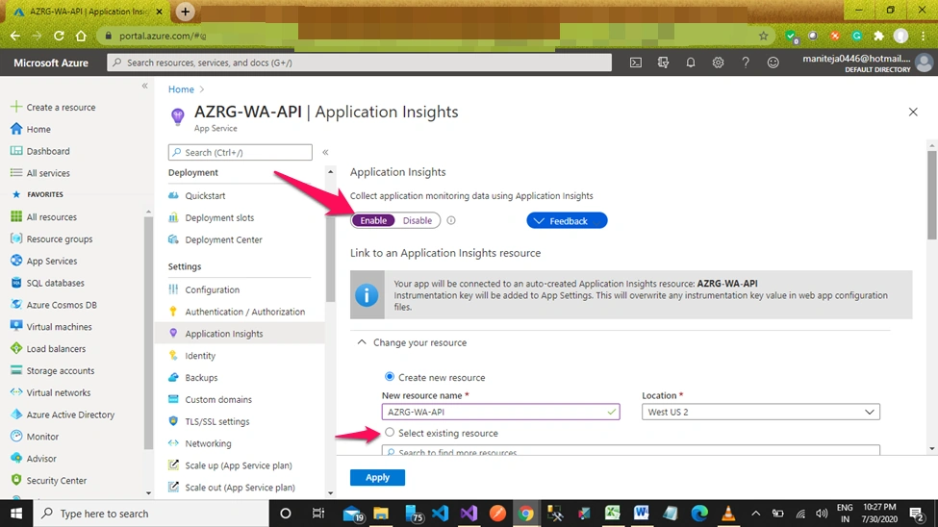938x527 pixels.
Task: Select Create new resource radio
Action: coord(390,377)
